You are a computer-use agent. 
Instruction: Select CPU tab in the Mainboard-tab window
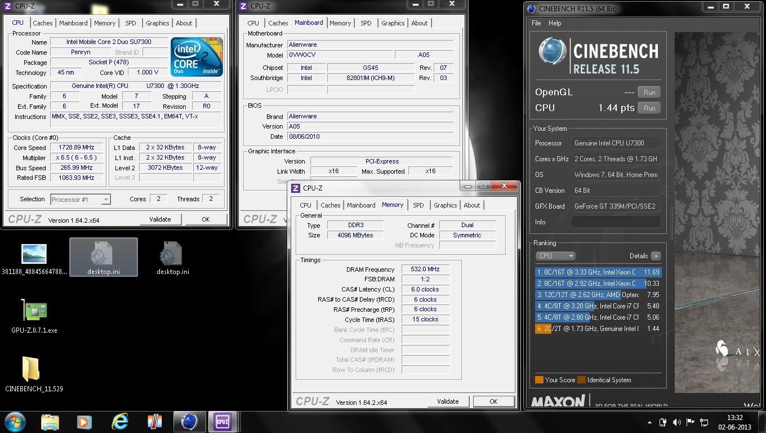coord(253,23)
